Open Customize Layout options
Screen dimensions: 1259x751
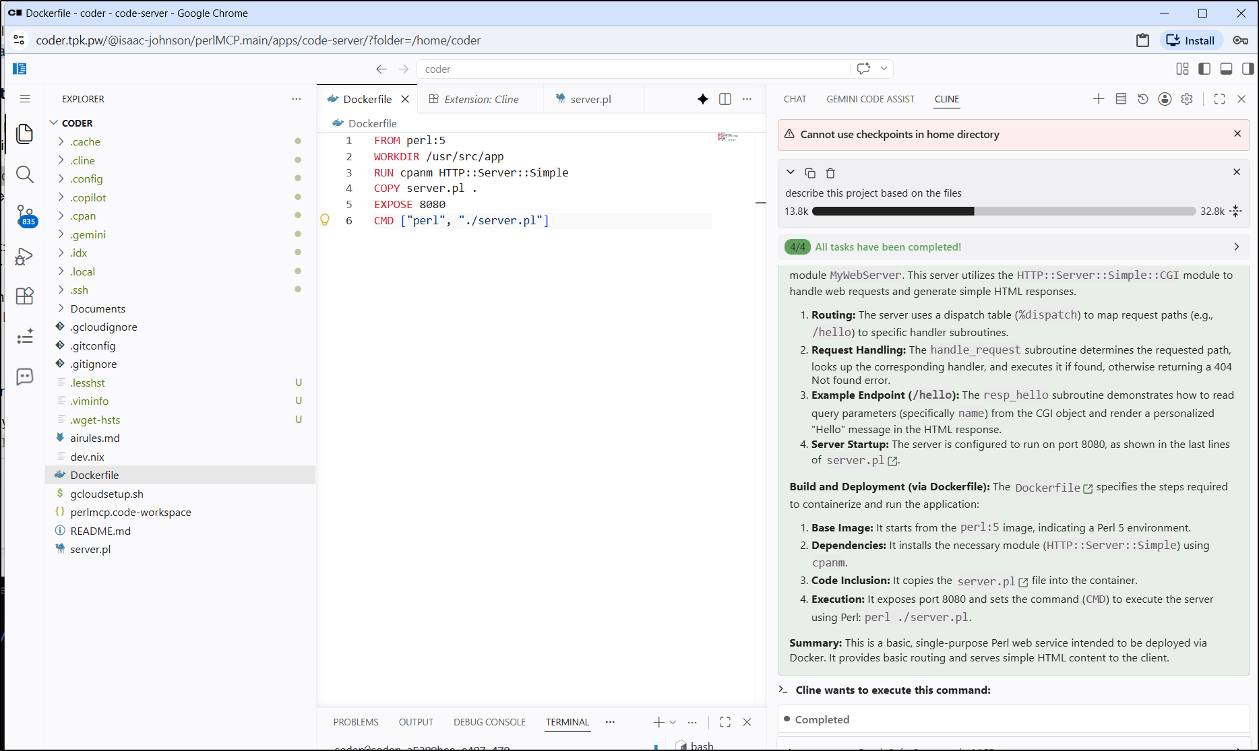(1182, 69)
